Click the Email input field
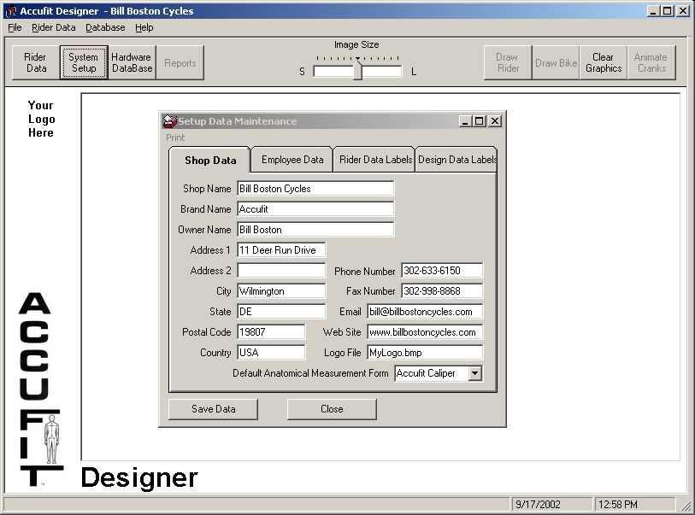Viewport: 695px width, 515px height. point(425,311)
